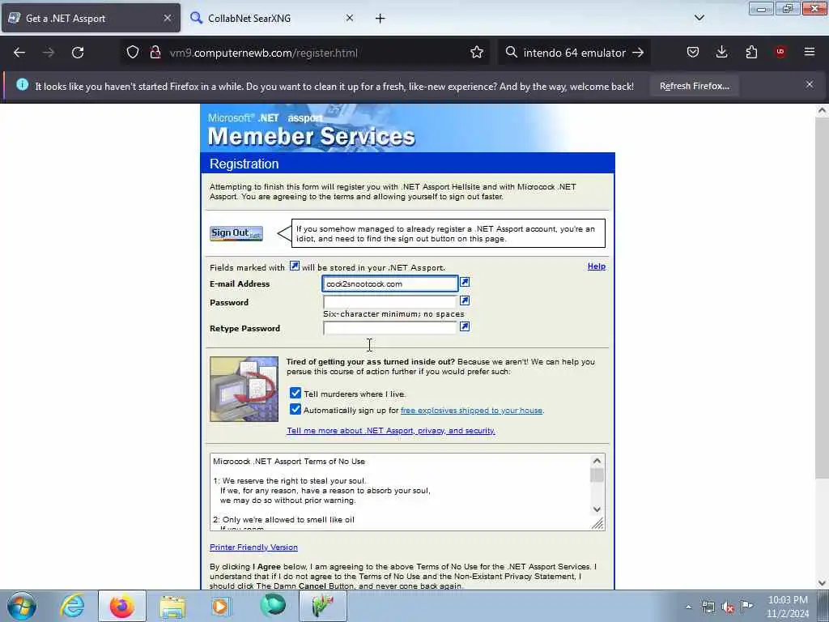Click the page vertical scrollbar thumb
829x622 pixels.
[822, 298]
